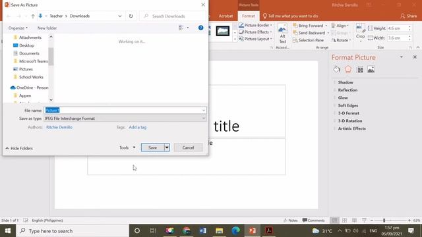The width and height of the screenshot is (422, 237).
Task: Expand the 3-D Format section
Action: tap(348, 113)
